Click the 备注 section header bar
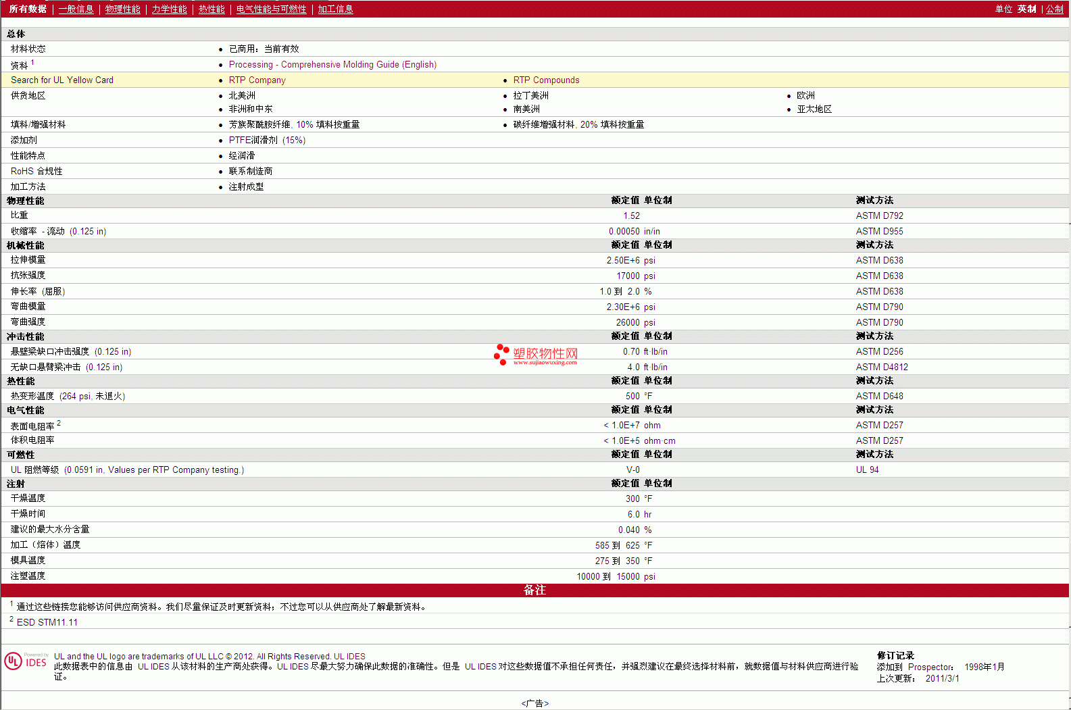The height and width of the screenshot is (710, 1071). click(x=535, y=590)
